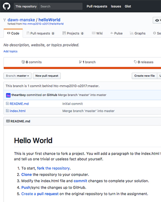Open Pull requests in top navigation
This screenshot has height=202, width=161.
coord(97,6)
